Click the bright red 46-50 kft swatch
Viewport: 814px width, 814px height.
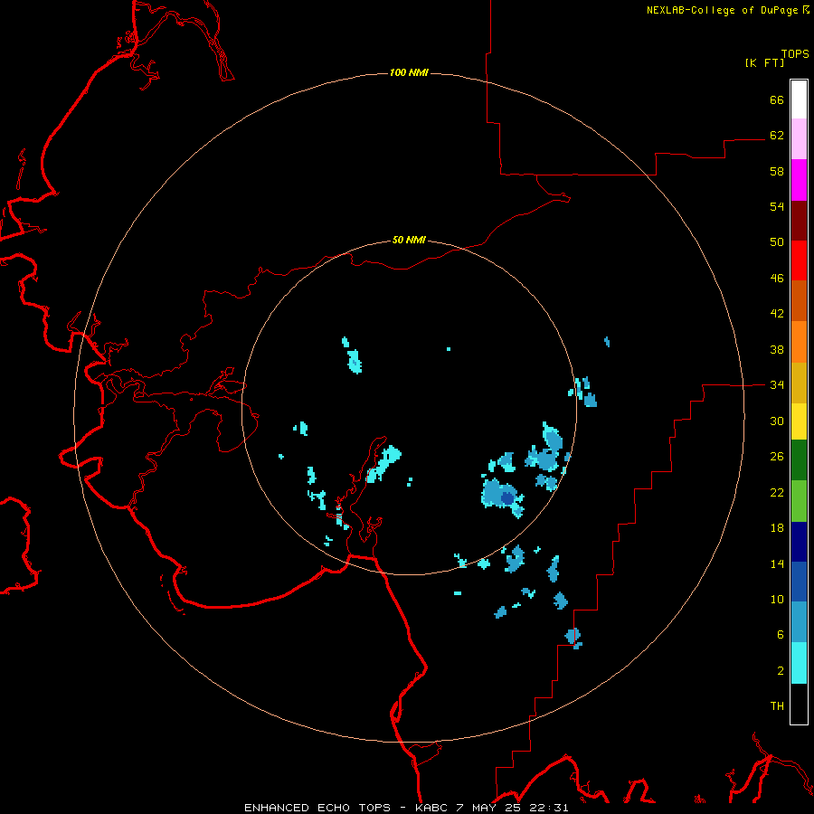[799, 260]
